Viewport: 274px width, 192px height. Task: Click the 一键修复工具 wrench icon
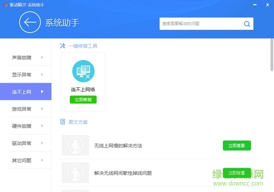pos(63,46)
